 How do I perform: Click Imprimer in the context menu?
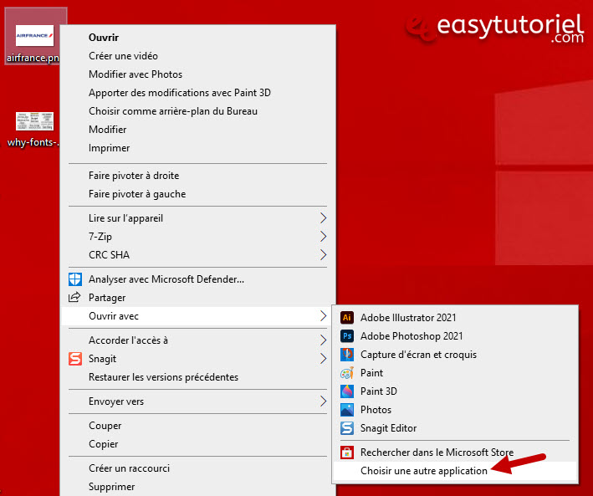197,148
